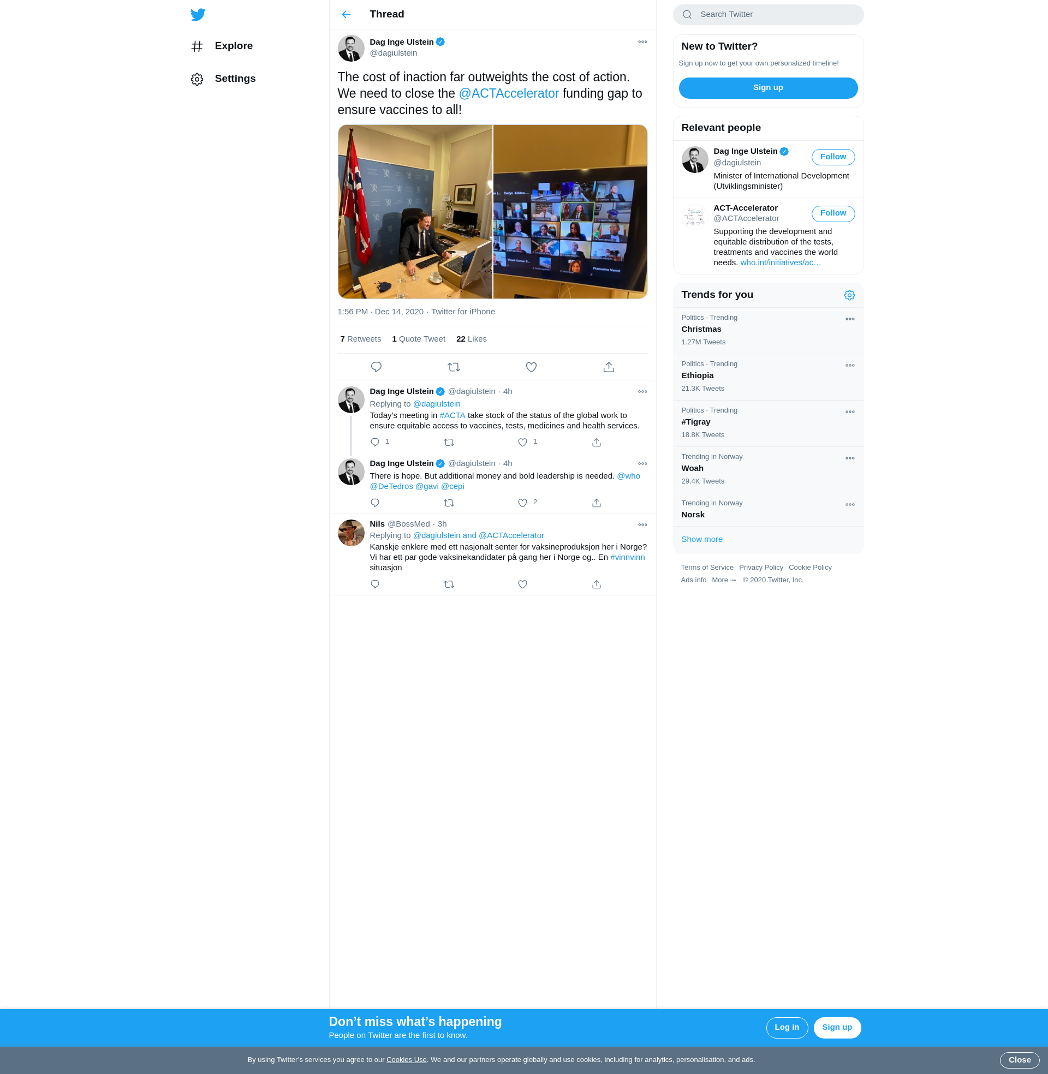
Task: Open Nils @BossMed profile avatar
Action: [x=351, y=533]
